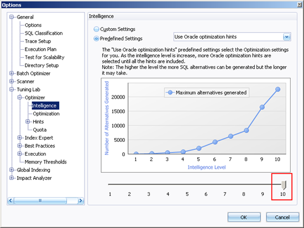The width and height of the screenshot is (304, 228).
Task: Click the tree panel right scroll arrow
Action: click(81, 201)
